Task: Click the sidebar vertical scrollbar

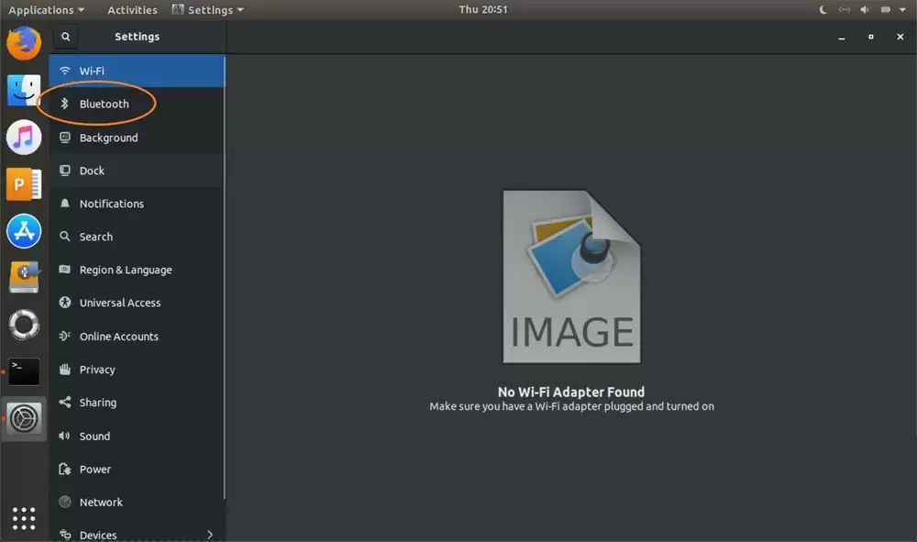Action: tap(225, 278)
